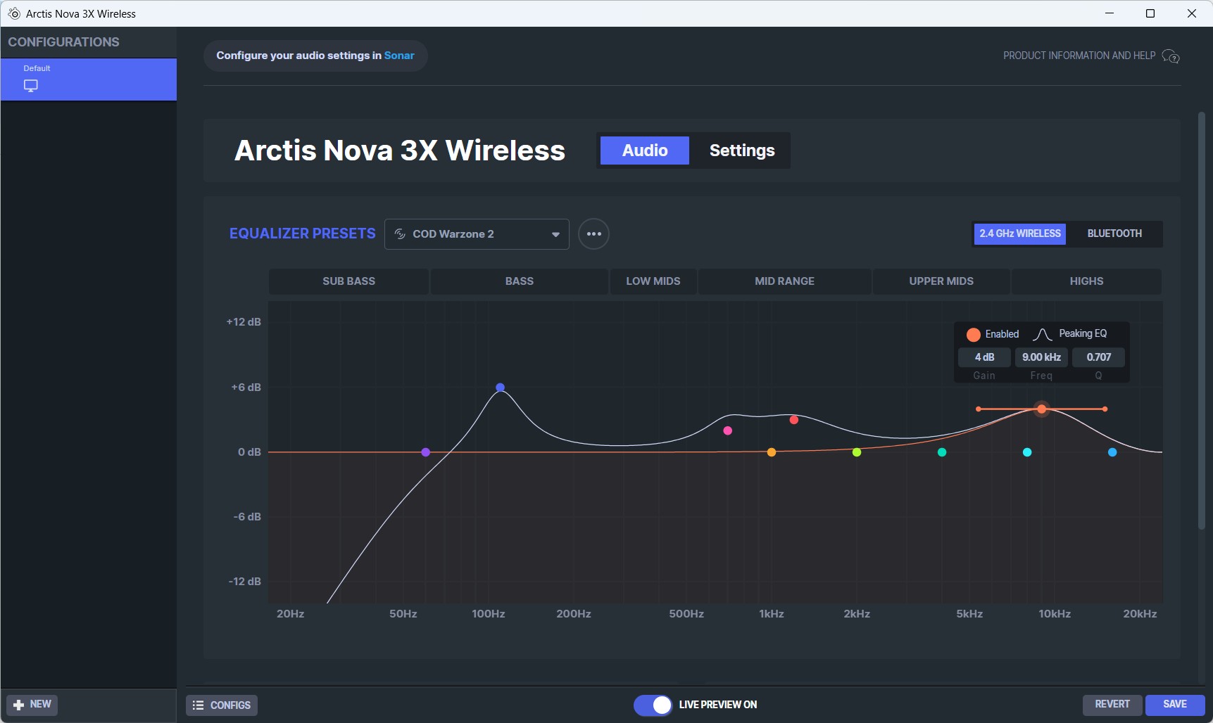
Task: Click the 9.00 kHz frequency field
Action: coord(1041,357)
